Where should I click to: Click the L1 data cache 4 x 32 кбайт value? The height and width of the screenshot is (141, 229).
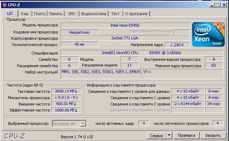point(188,91)
